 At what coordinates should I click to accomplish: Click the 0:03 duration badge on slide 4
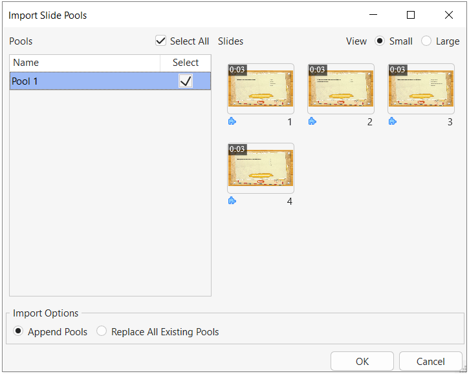point(237,149)
